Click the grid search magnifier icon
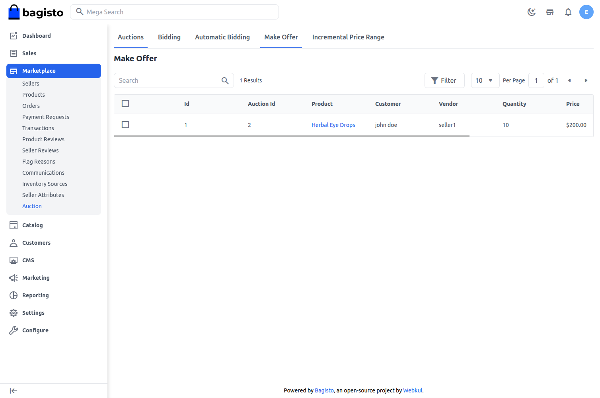This screenshot has height=398, width=600. pos(225,80)
